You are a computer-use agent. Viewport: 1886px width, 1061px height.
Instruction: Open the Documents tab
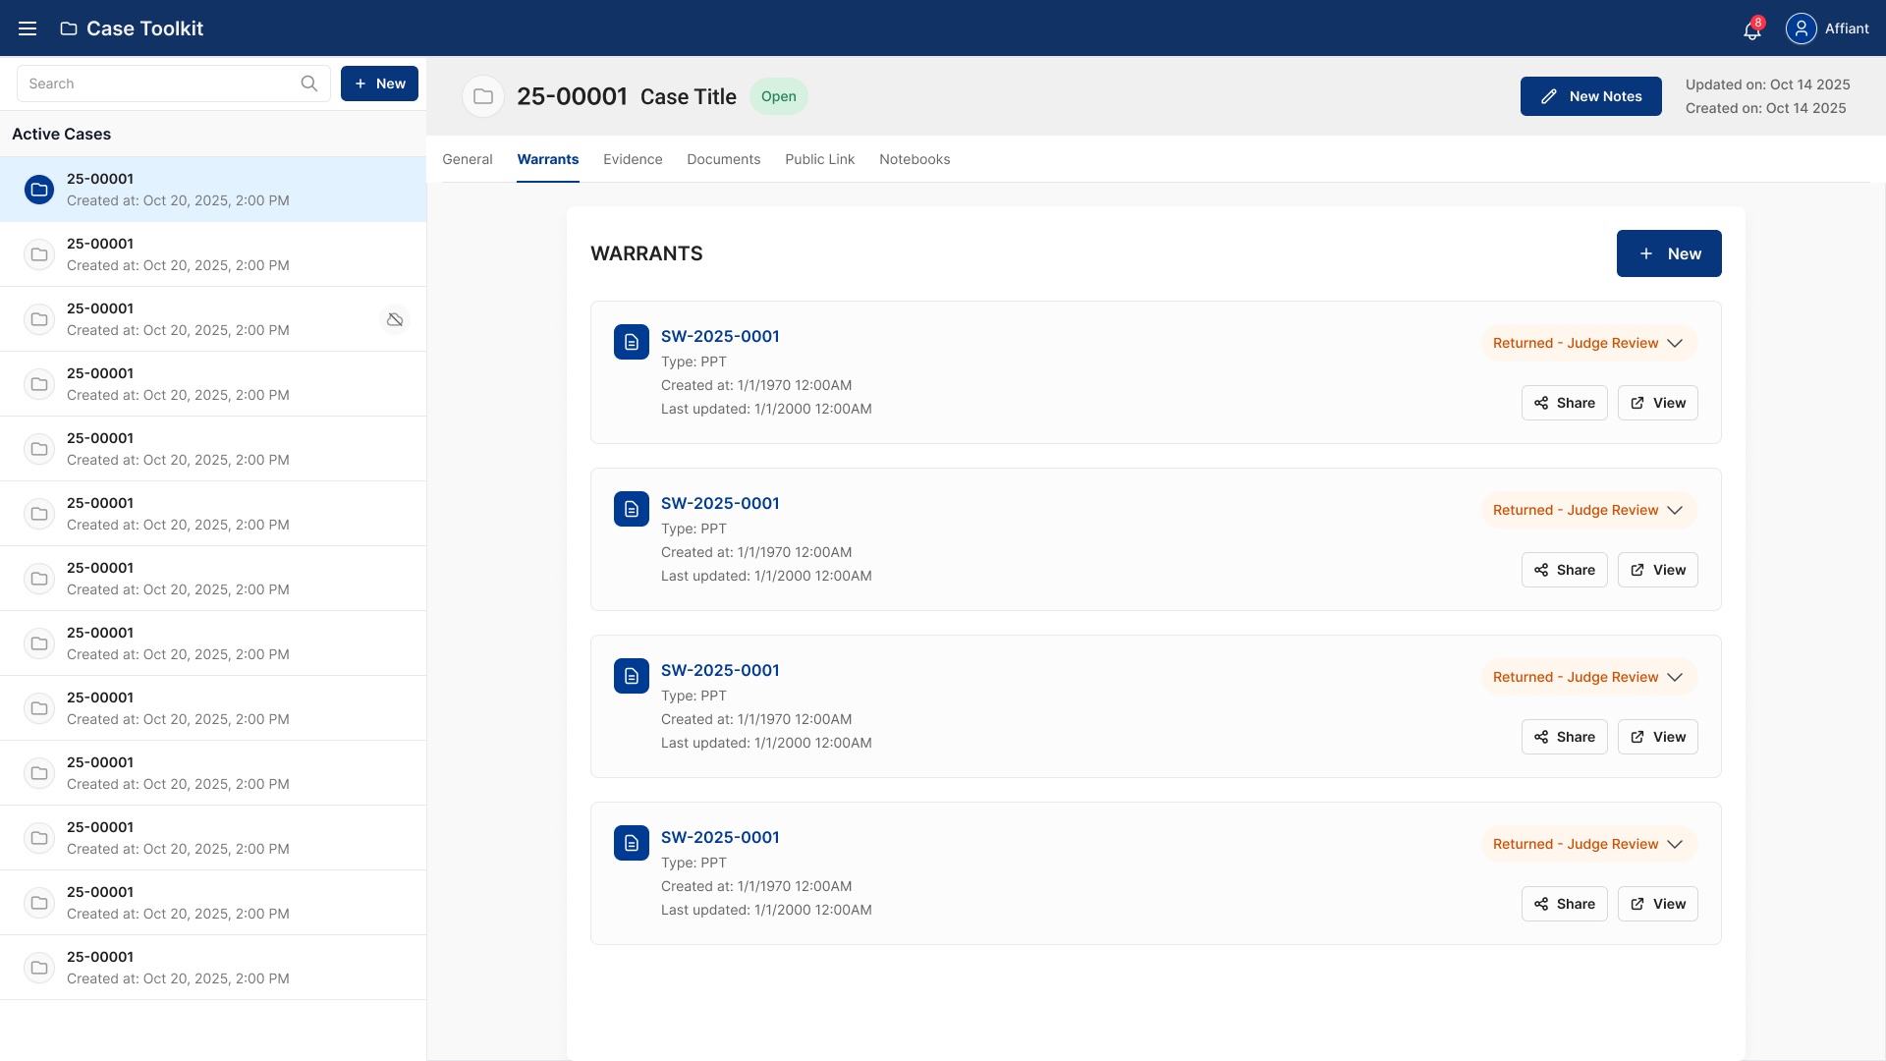[723, 159]
